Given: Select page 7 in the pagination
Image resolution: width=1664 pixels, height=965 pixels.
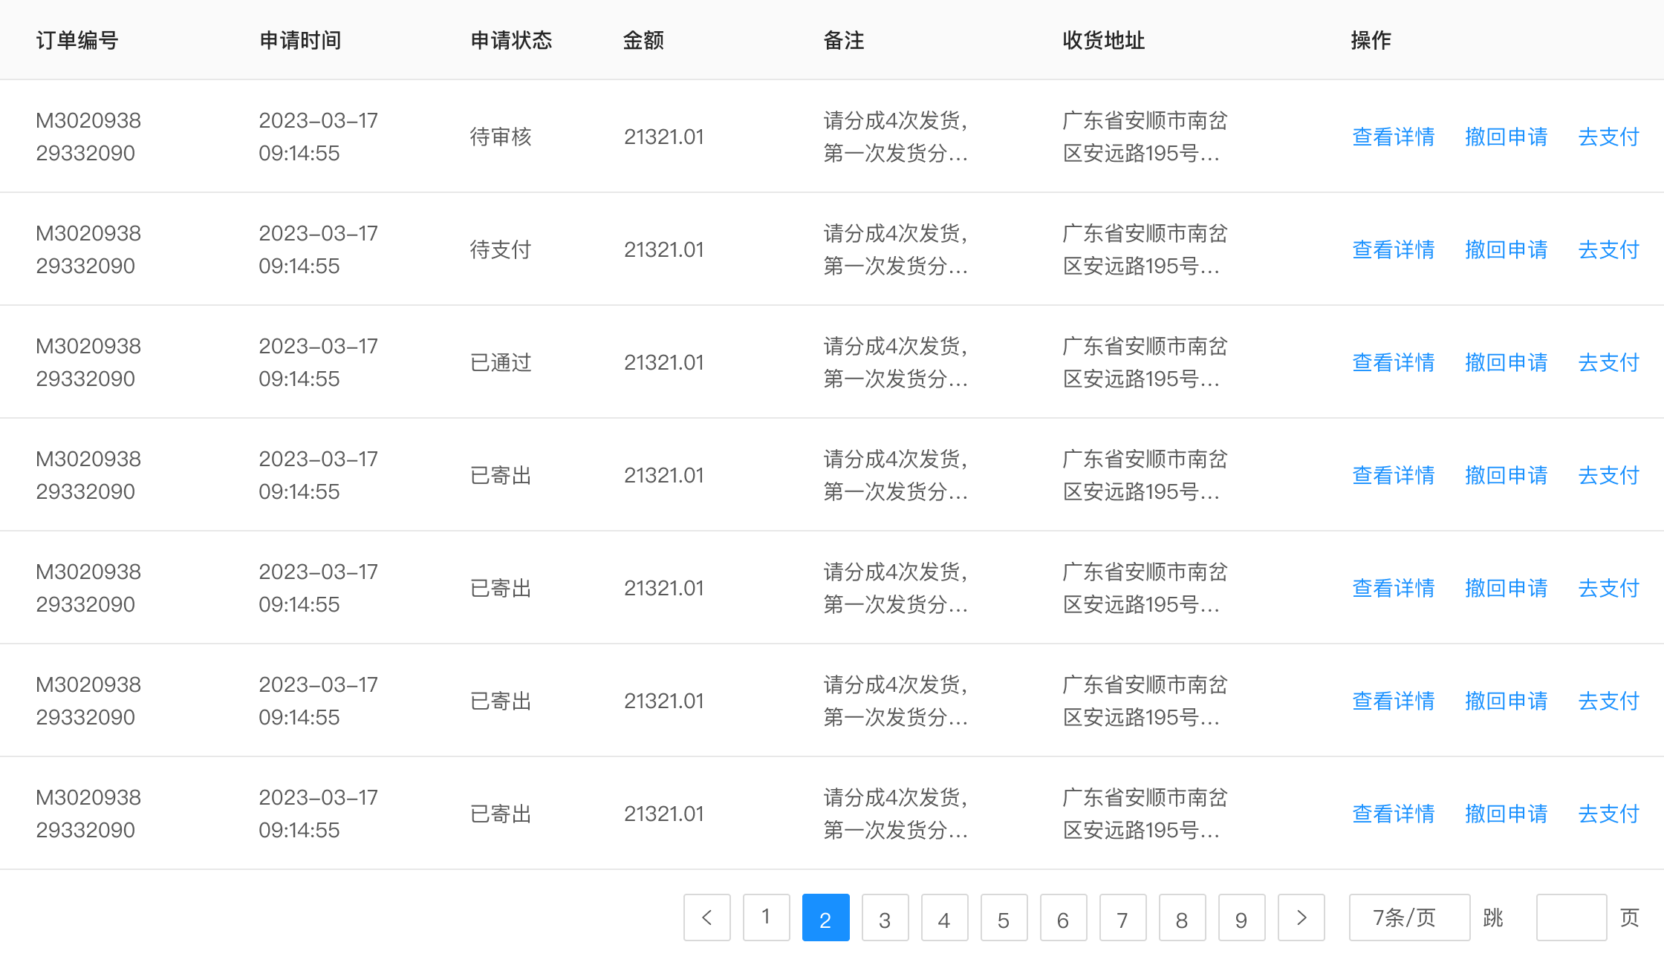Looking at the screenshot, I should coord(1122,917).
